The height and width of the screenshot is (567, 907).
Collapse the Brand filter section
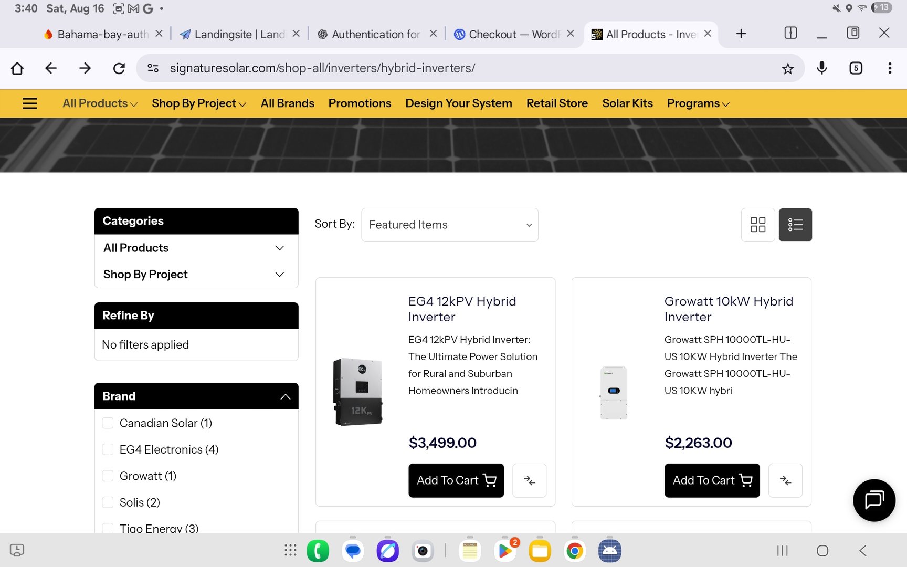[x=286, y=396]
